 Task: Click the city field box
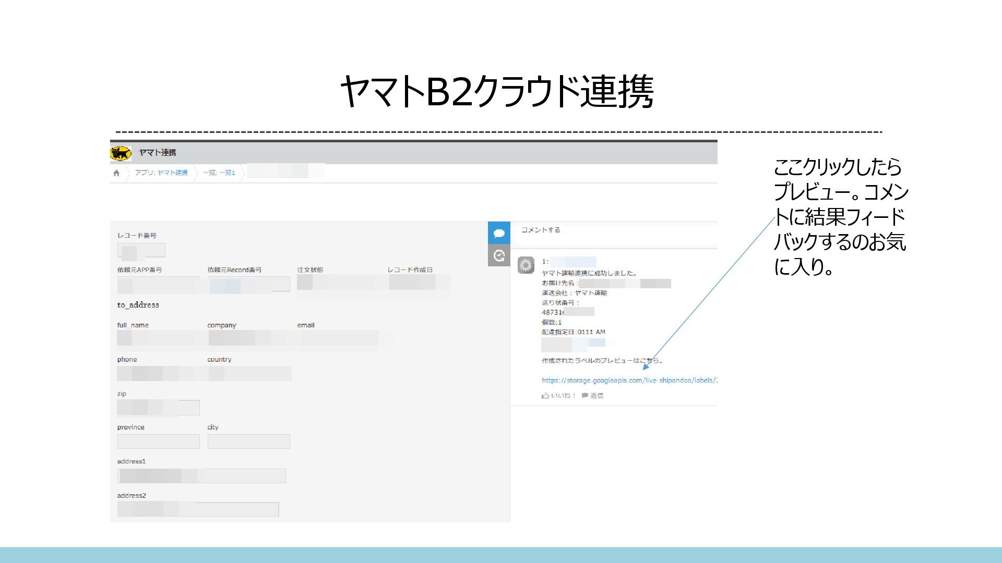pyautogui.click(x=248, y=442)
